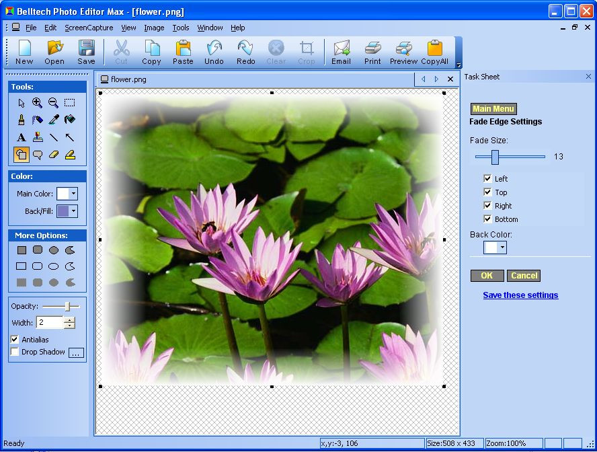Choose the filled-outline rectangle shape option
597x452 pixels.
22,250
